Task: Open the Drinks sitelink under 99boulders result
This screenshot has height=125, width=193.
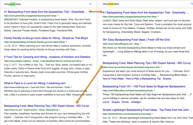Action: point(125,102)
